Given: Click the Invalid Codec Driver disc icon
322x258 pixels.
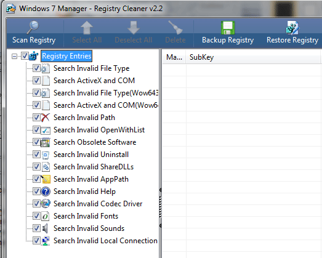Looking at the screenshot, I should coord(46,204).
